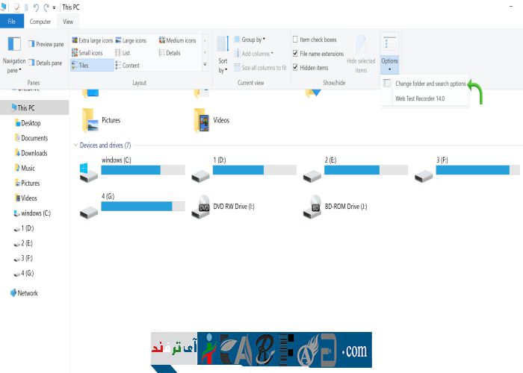Open the File menu
The width and height of the screenshot is (523, 373).
pyautogui.click(x=12, y=22)
